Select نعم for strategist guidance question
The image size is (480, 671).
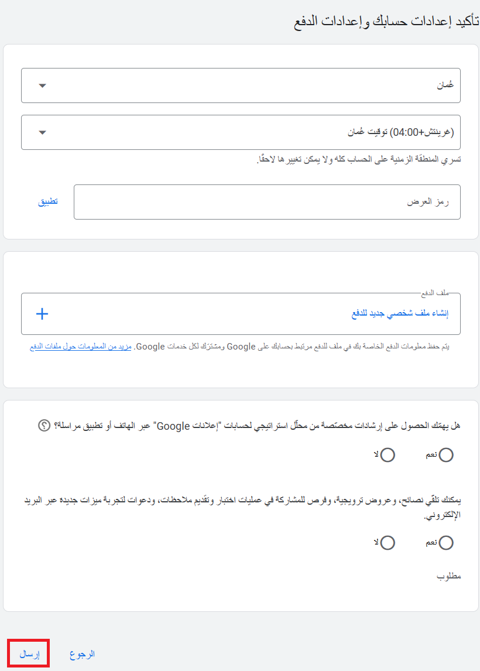(x=446, y=455)
